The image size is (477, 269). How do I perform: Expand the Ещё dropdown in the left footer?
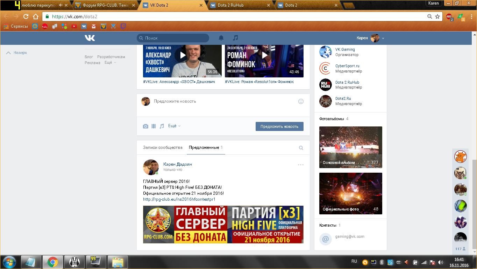coord(110,63)
